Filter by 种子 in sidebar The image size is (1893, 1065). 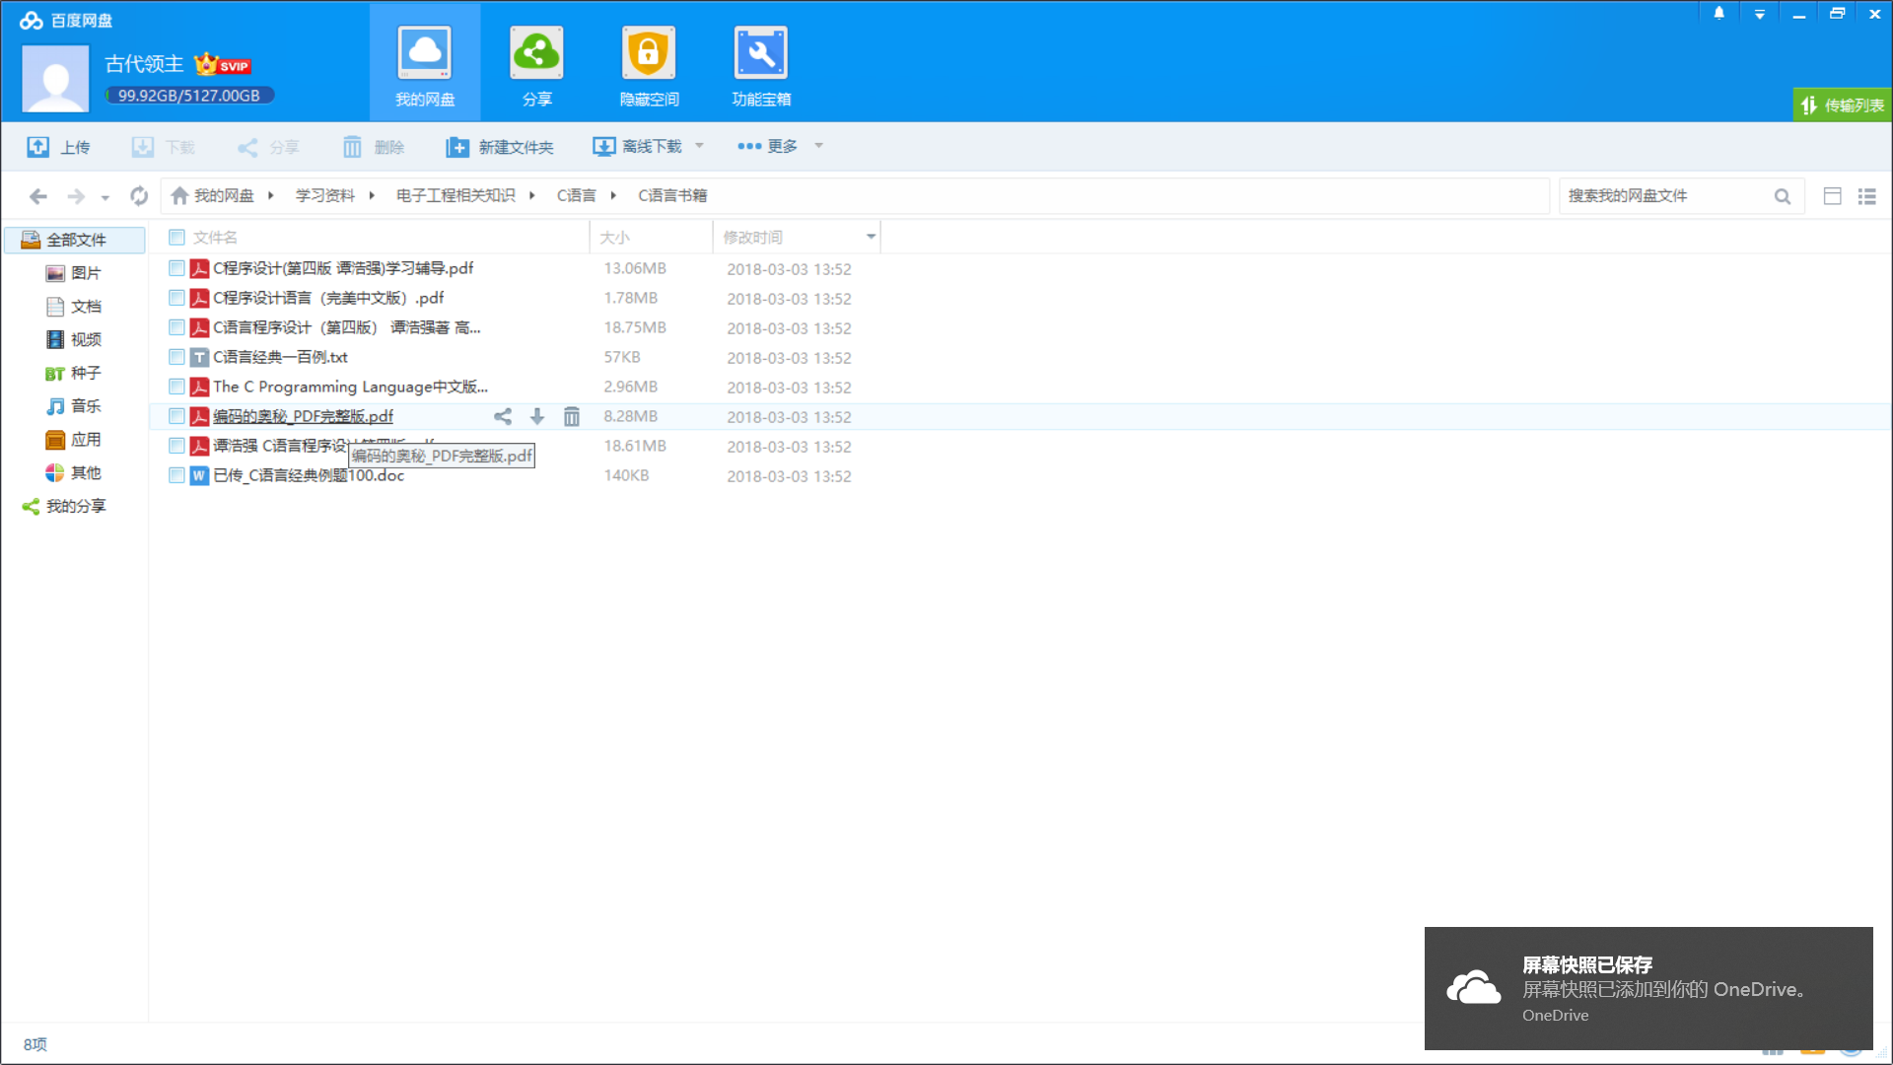coord(75,373)
